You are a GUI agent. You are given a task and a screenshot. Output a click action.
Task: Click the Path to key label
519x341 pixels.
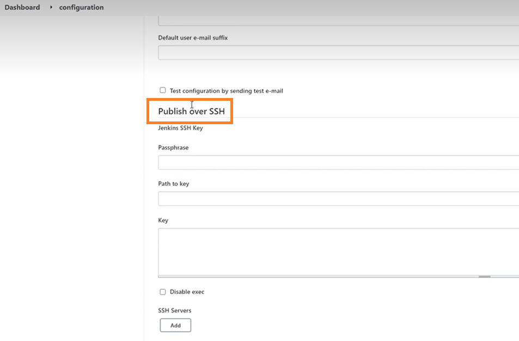[174, 184]
